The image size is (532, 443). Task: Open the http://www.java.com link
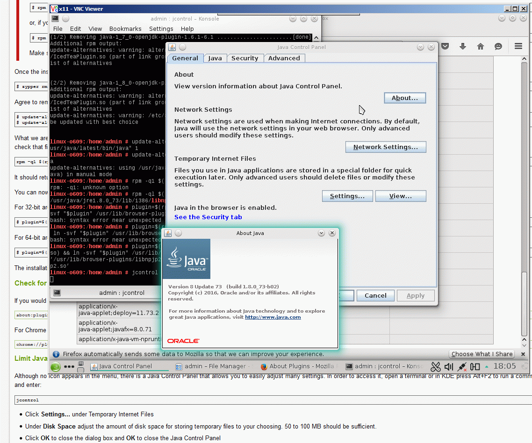(x=273, y=317)
